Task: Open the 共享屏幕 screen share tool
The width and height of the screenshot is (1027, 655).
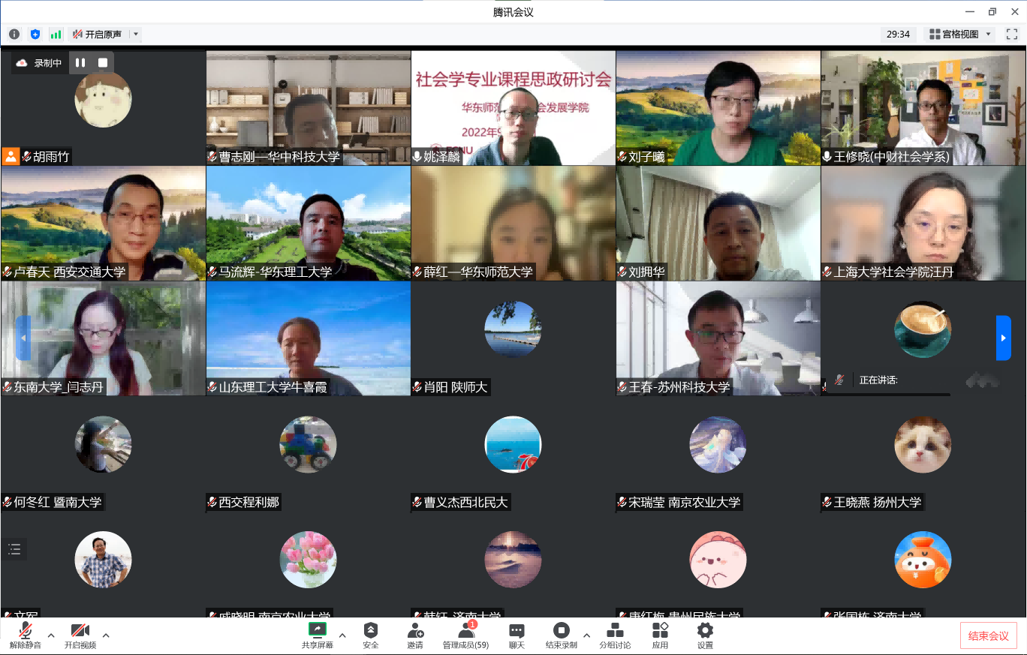Action: 318,635
